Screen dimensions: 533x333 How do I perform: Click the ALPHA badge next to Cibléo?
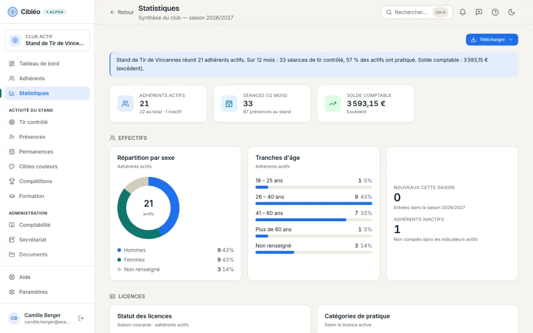[55, 12]
